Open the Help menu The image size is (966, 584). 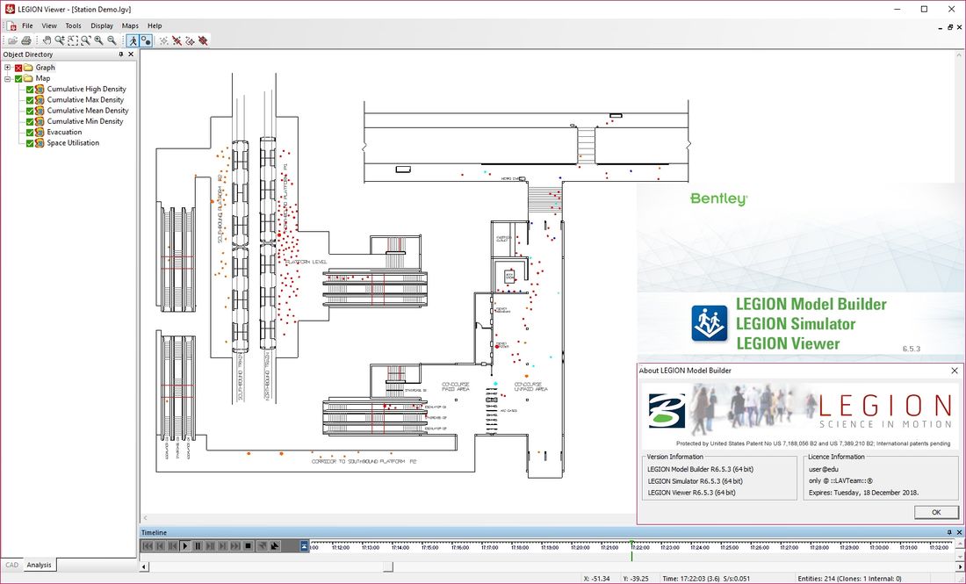[155, 25]
